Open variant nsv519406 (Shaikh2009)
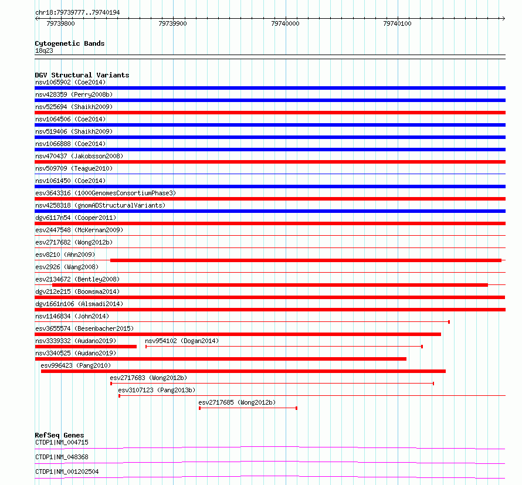The image size is (522, 485). 74,131
